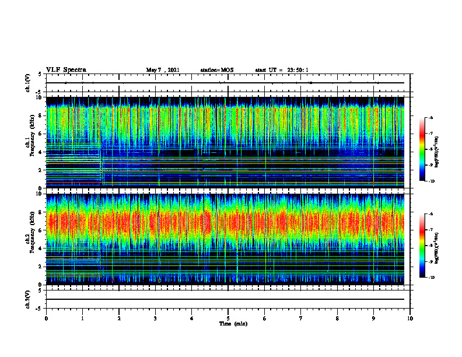Image resolution: width=462 pixels, height=357 pixels.
Task: Click the ch.1 colorbar "log(PSD)(V²/Hz)" label
Action: pos(437,152)
